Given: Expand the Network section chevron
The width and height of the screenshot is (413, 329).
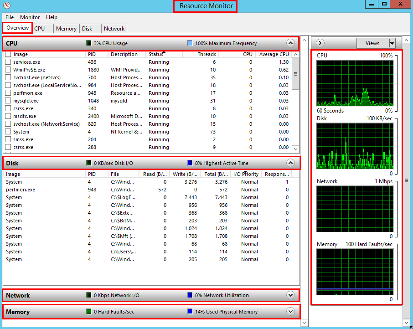Looking at the screenshot, I should (290, 295).
